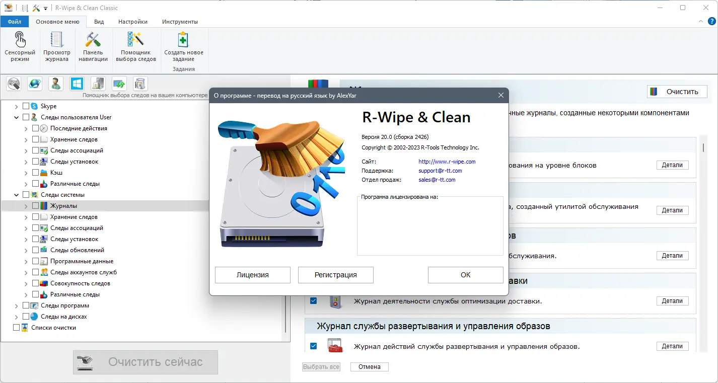Click the disk-wiping toolbar icon
718x383 pixels.
click(x=14, y=84)
